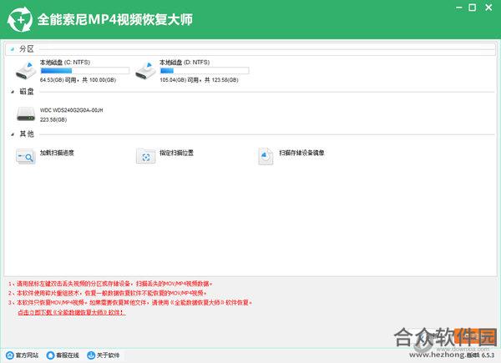
Task: Click the C: drive usage bar
Action: point(84,71)
